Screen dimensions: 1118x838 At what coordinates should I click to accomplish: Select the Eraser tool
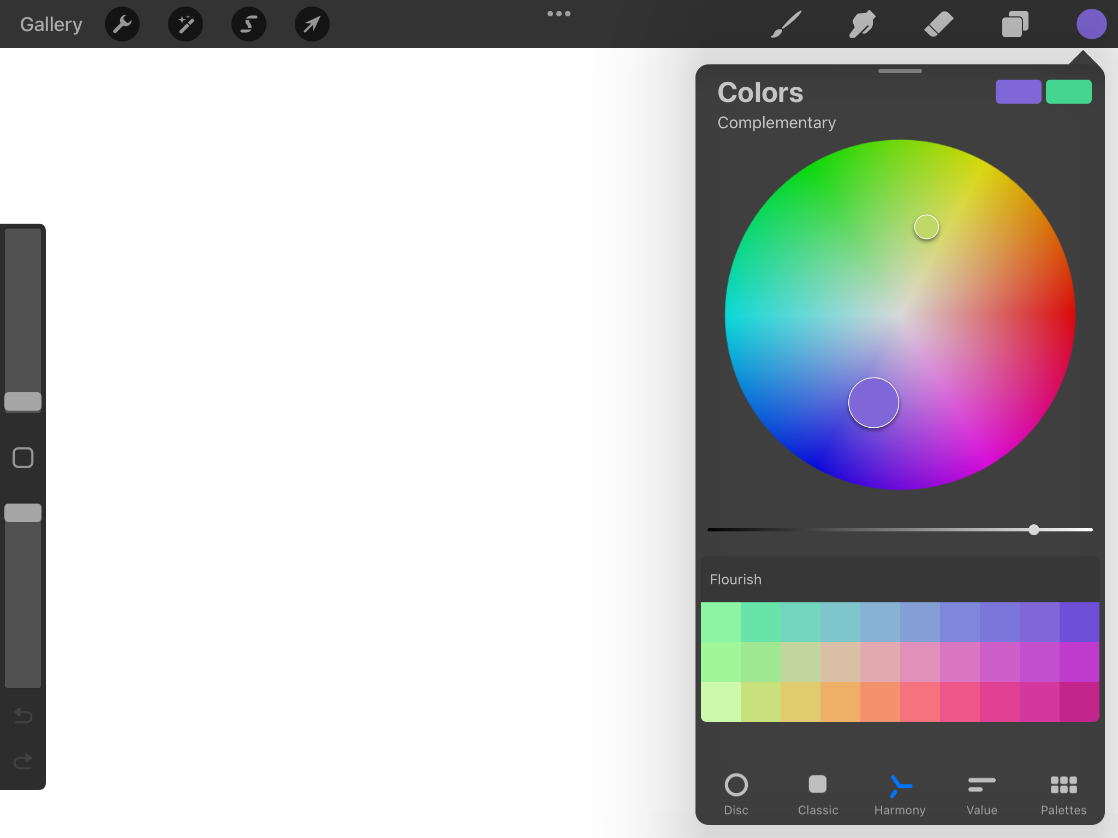[x=939, y=23]
